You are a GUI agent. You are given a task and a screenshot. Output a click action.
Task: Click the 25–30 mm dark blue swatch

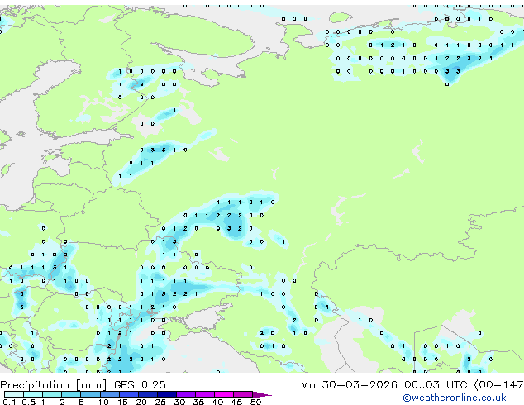[167, 394]
